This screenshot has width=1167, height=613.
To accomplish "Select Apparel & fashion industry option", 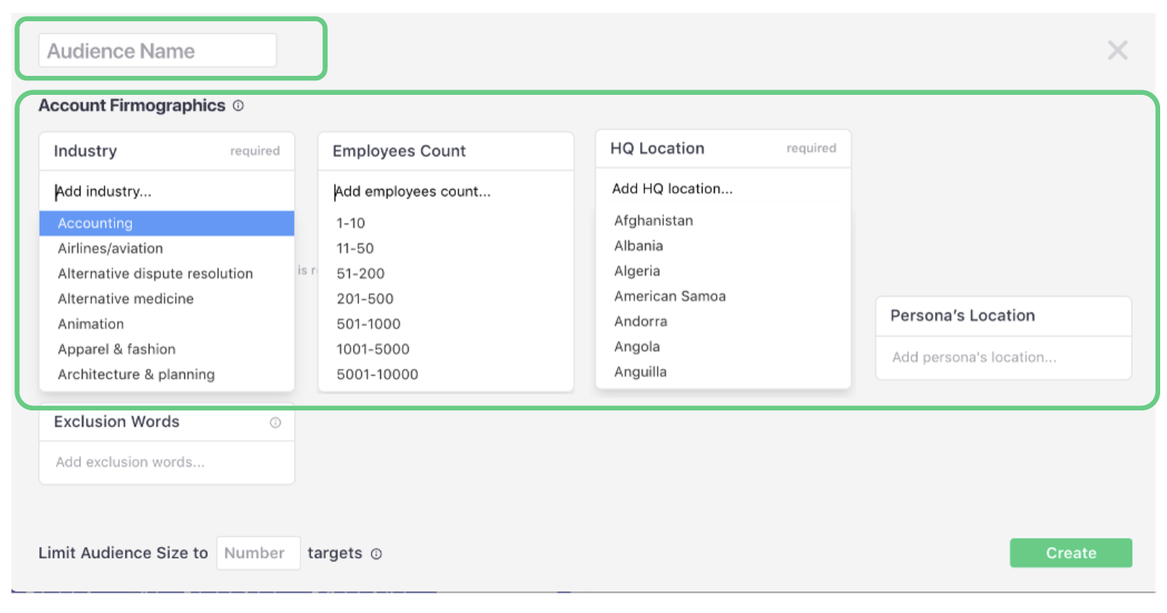I will (117, 349).
